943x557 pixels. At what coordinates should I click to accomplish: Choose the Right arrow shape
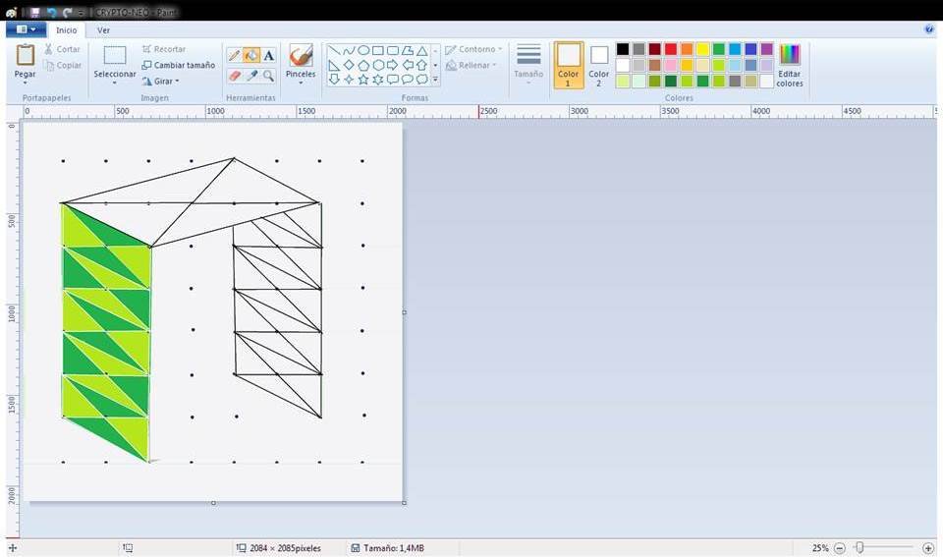[x=393, y=65]
